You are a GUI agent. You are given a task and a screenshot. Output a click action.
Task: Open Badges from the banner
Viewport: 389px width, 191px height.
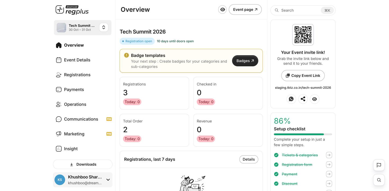pos(245,61)
